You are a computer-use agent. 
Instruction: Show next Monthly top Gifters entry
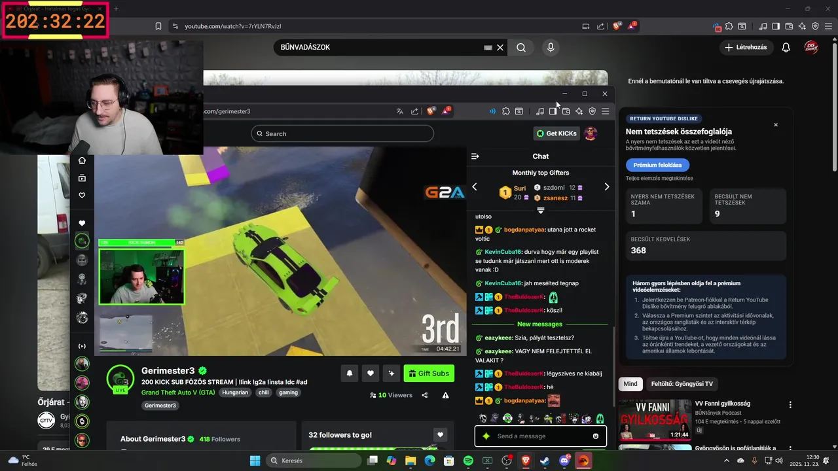tap(606, 187)
